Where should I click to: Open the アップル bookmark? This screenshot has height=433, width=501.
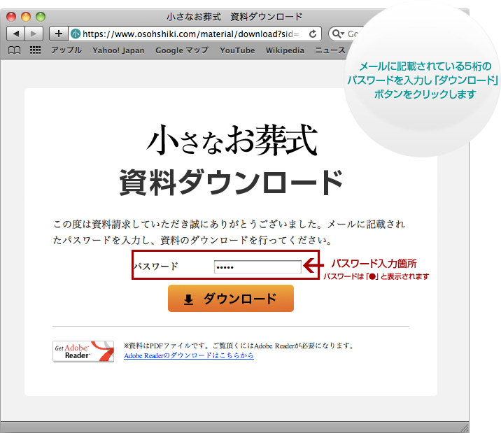(66, 50)
